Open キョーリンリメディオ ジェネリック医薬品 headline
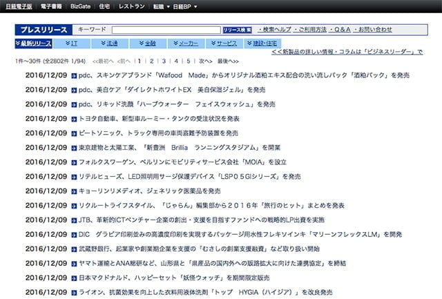The height and width of the screenshot is (299, 442). point(149,191)
